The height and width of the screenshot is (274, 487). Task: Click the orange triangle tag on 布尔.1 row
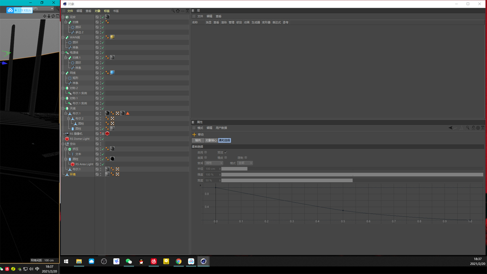[x=128, y=113]
